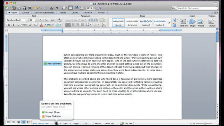This screenshot has height=126, width=224.
Task: Open the templates gallery icon
Action: [14, 8]
